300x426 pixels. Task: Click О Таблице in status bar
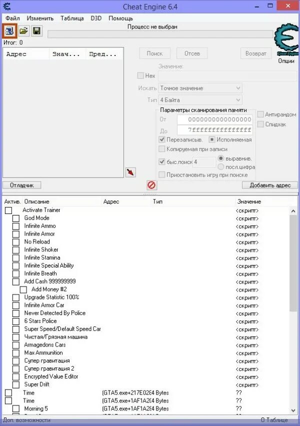(x=274, y=420)
